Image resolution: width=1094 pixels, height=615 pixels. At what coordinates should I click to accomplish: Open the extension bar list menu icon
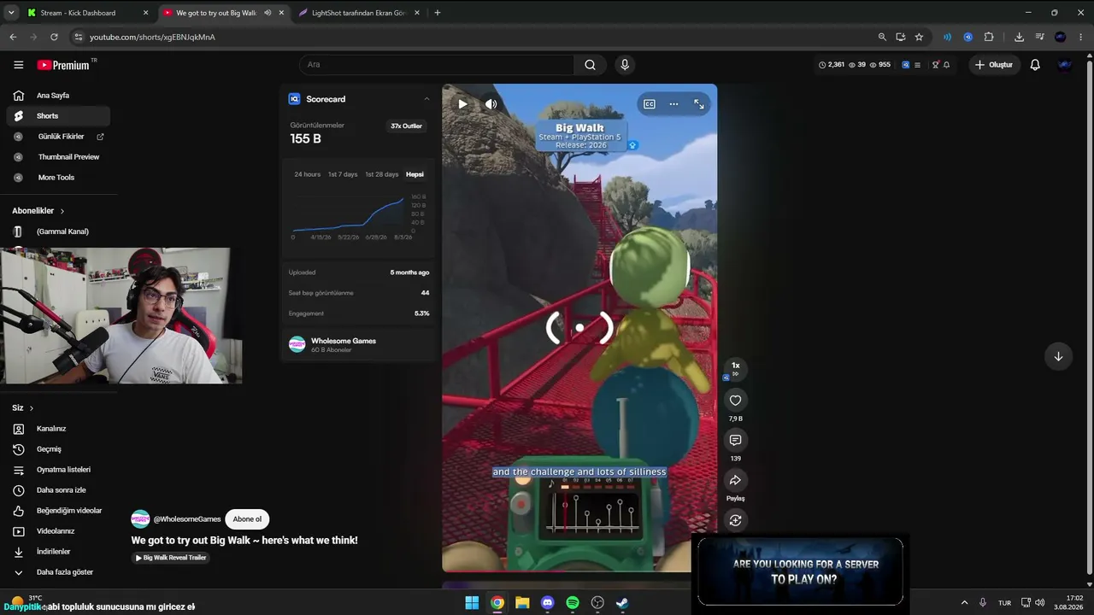[x=917, y=65]
